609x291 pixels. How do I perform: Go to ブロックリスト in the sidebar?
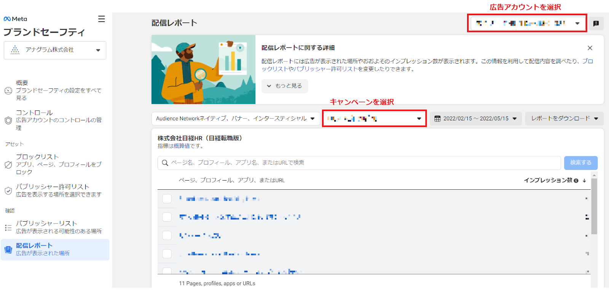coord(55,164)
